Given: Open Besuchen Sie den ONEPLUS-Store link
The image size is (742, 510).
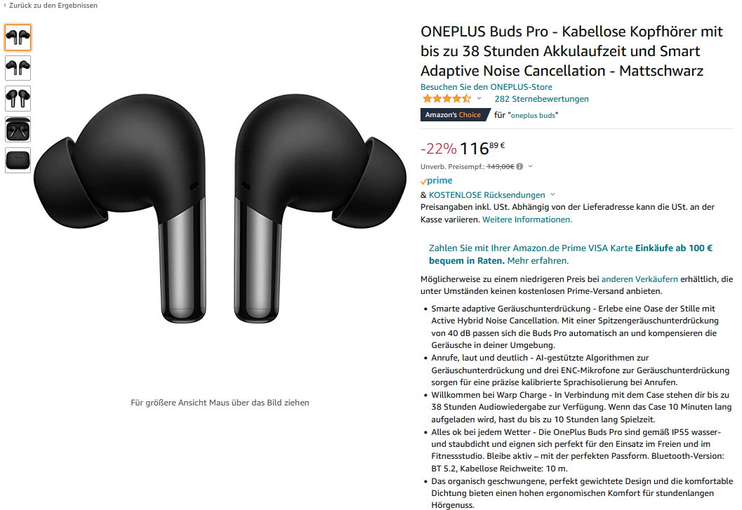Looking at the screenshot, I should click(486, 87).
